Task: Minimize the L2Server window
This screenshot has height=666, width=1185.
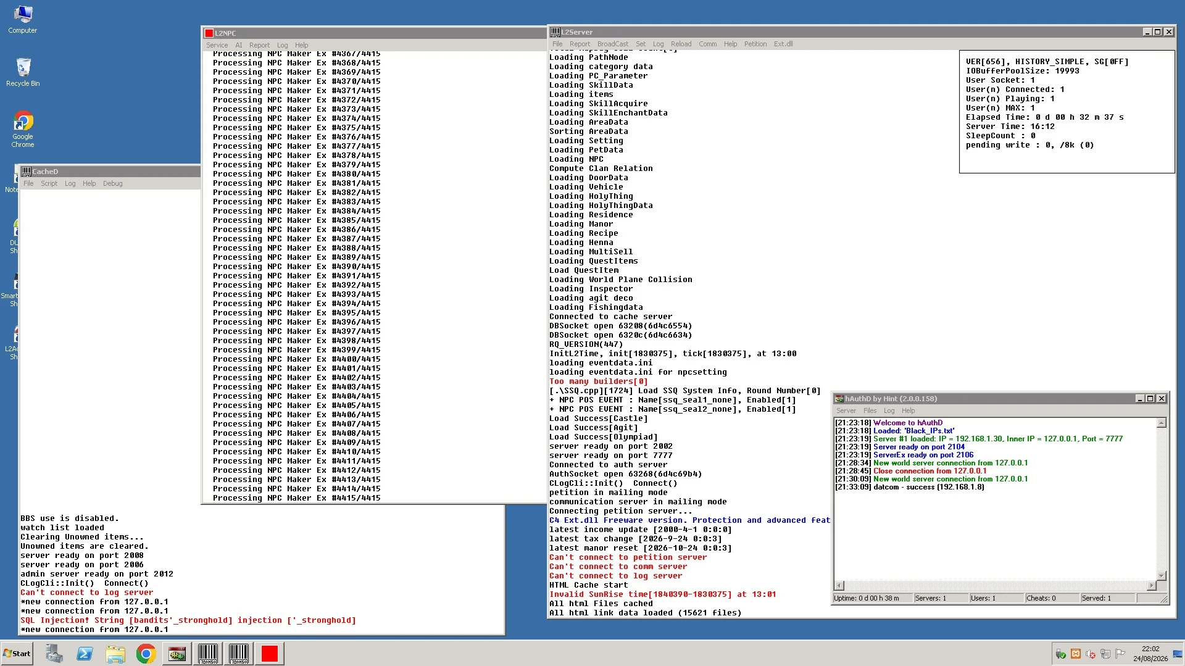Action: point(1147,32)
